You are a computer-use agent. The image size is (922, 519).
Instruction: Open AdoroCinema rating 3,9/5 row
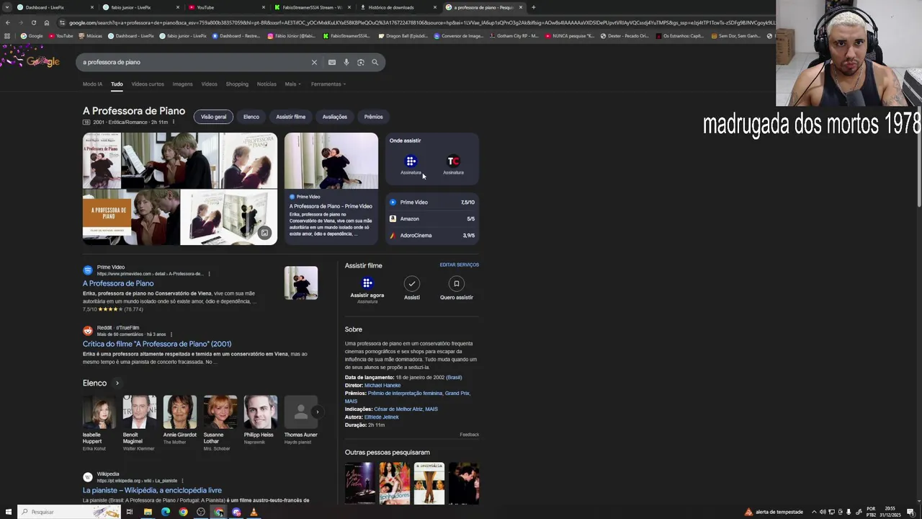click(432, 236)
